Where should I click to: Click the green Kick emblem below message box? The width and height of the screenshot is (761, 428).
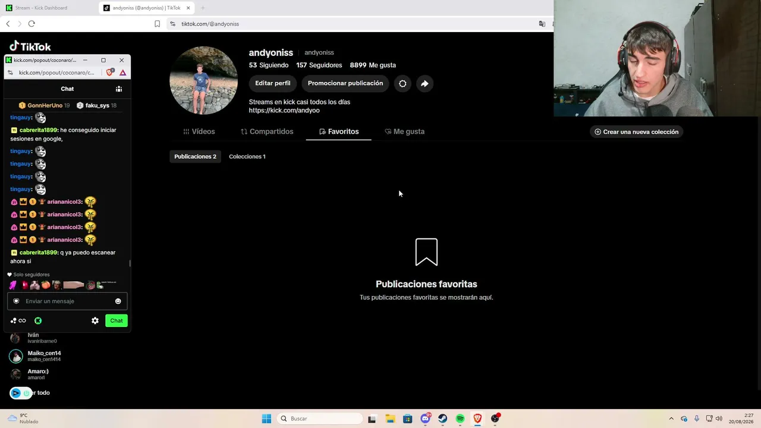tap(38, 321)
